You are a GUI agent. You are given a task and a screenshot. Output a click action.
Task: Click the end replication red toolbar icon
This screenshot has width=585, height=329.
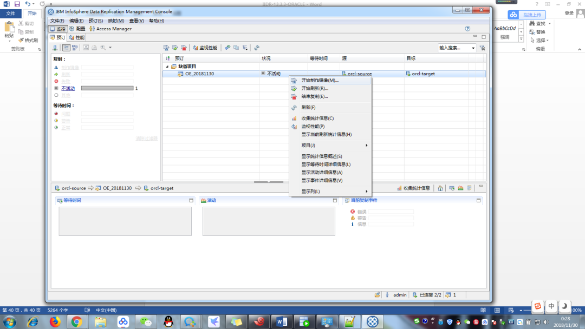(x=184, y=48)
